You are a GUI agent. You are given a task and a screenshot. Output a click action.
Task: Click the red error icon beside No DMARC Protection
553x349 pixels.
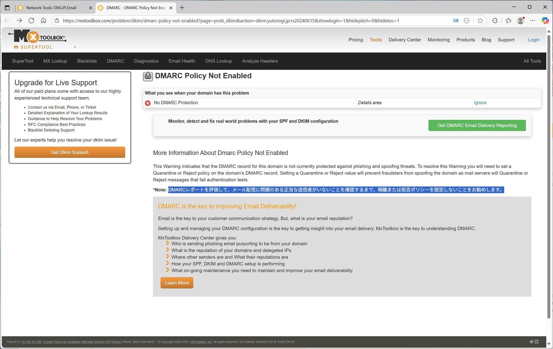point(148,103)
